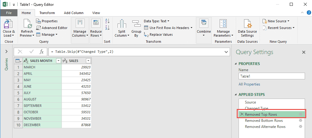Open settings gear for Removed Top Rows
312x138 pixels.
coord(301,114)
